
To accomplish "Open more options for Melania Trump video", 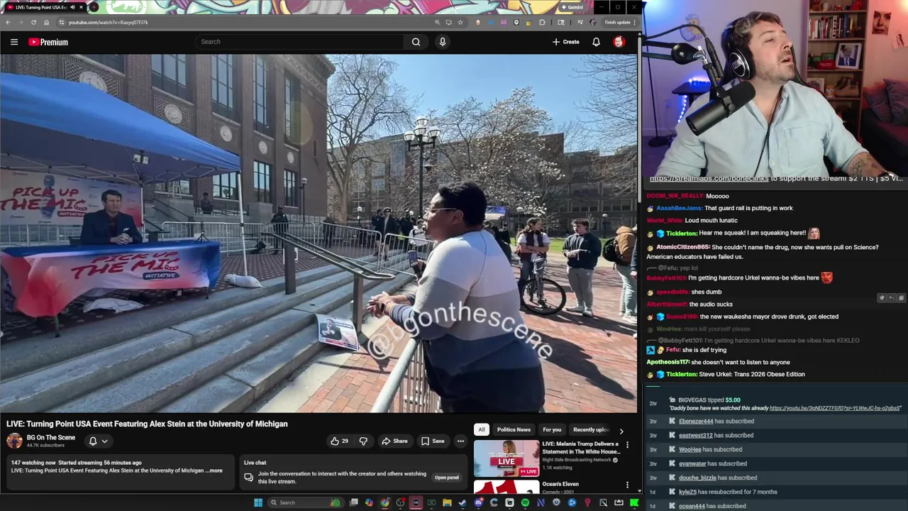I will pos(627,445).
